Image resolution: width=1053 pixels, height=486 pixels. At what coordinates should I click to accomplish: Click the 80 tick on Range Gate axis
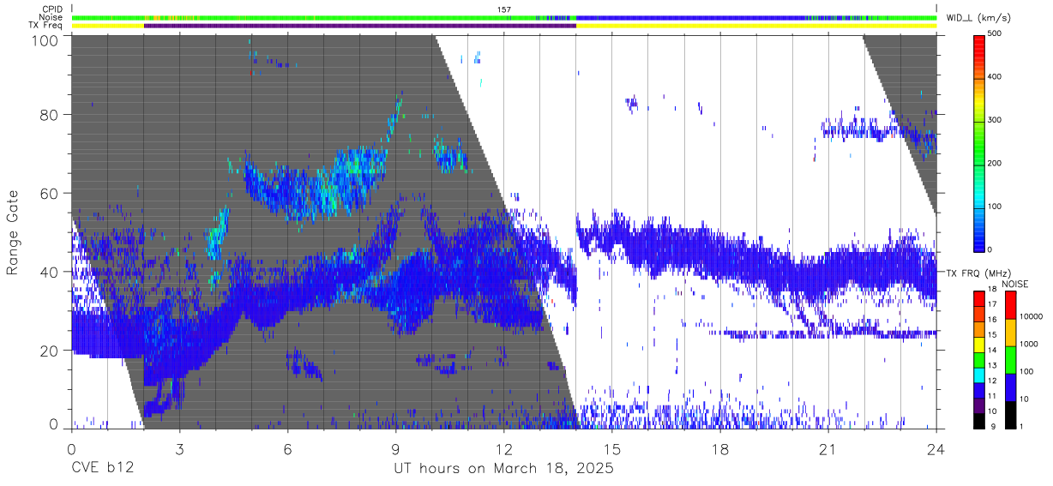coord(50,115)
